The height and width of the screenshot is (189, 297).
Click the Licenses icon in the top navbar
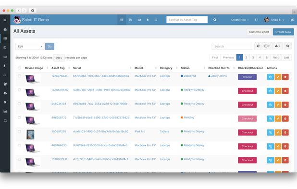pos(130,20)
